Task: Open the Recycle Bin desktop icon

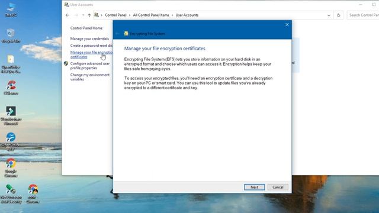Action: coord(11,35)
